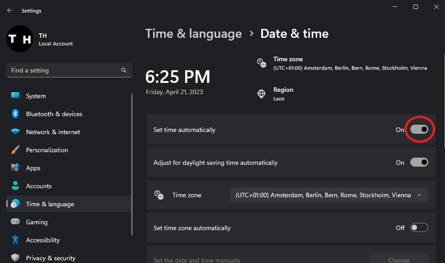The height and width of the screenshot is (263, 445).
Task: Open the Apps settings section
Action: pos(33,168)
